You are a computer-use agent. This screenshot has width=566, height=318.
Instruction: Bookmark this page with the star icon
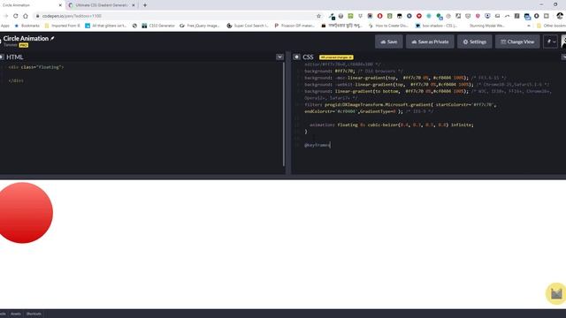pos(318,16)
